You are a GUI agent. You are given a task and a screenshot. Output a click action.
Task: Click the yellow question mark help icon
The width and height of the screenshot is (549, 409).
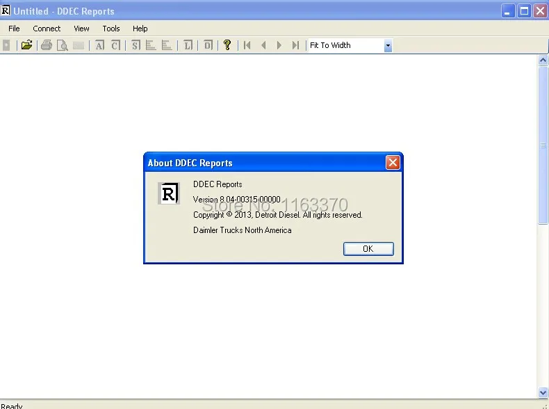pos(227,45)
